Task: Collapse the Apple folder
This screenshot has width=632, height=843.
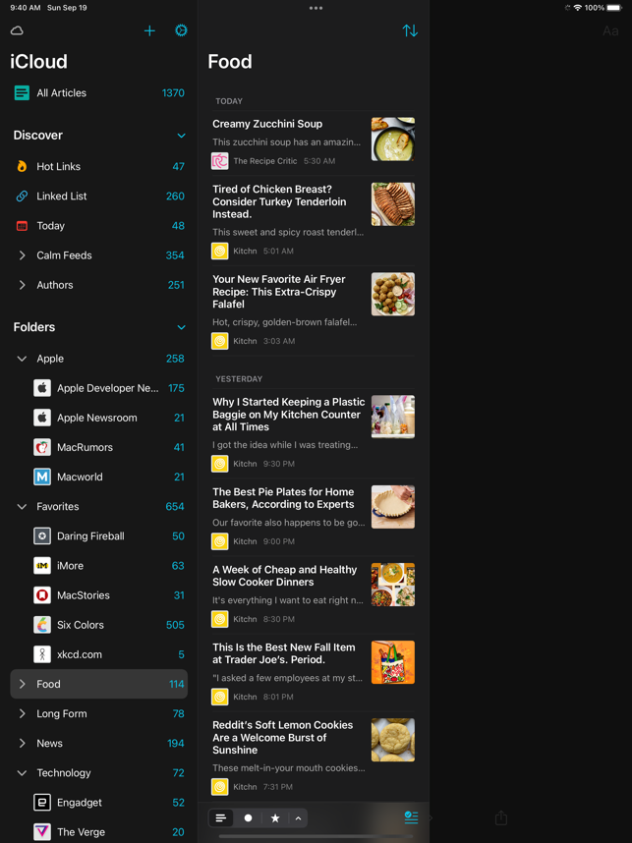Action: (22, 359)
